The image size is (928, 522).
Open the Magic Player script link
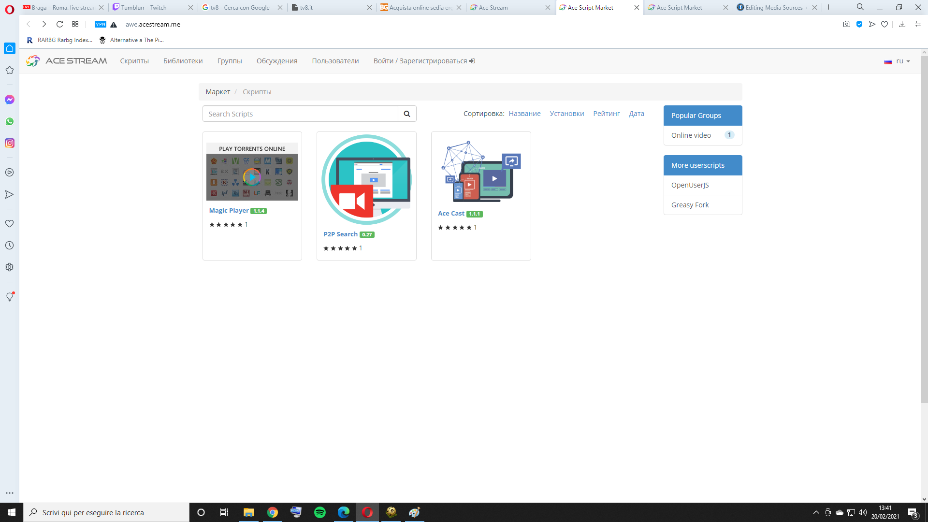coord(229,211)
